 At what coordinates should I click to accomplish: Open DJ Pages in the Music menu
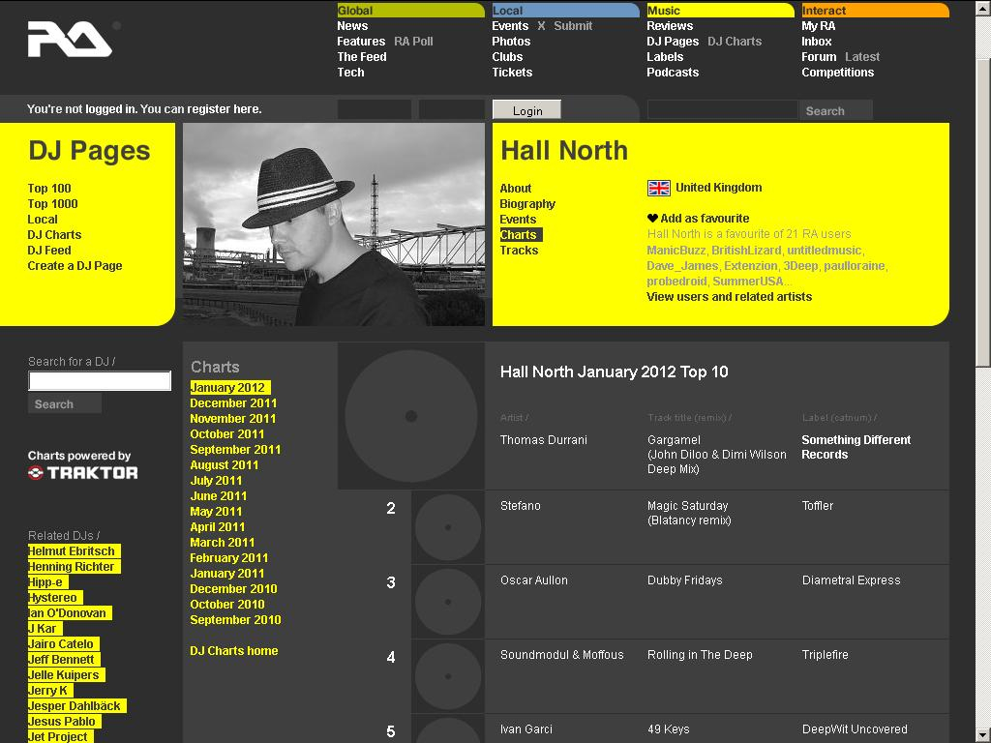tap(673, 41)
